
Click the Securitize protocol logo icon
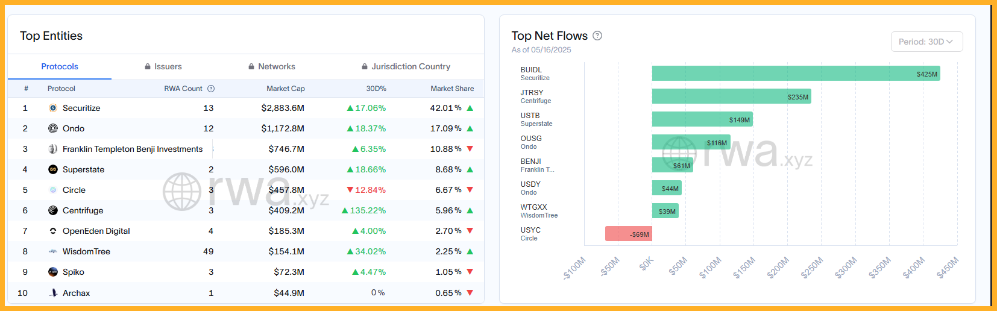53,108
